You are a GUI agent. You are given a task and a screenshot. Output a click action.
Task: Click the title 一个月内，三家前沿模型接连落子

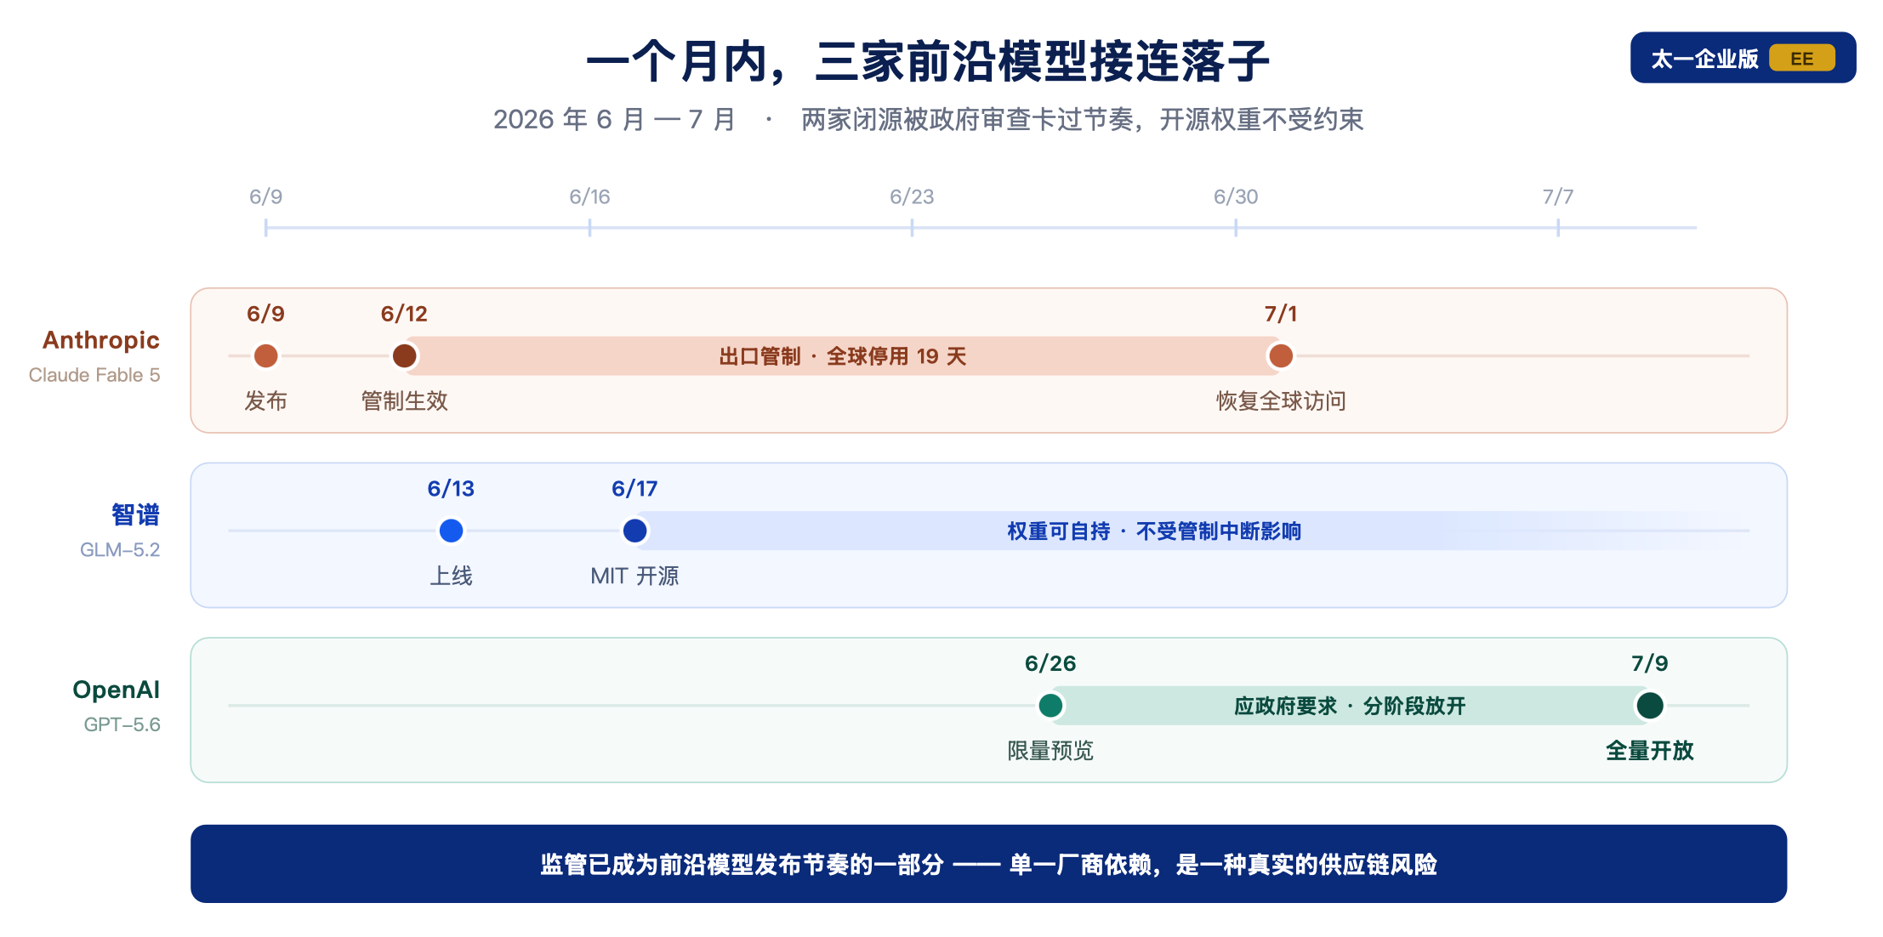928,61
